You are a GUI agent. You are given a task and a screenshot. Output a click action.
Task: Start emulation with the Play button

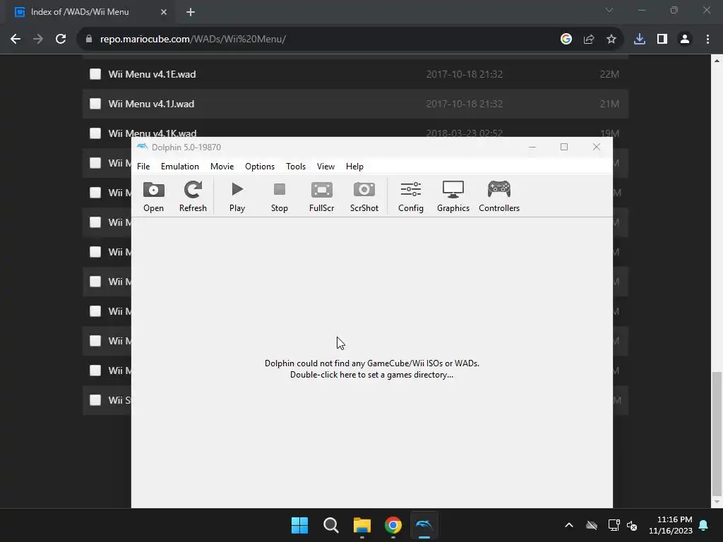(x=237, y=196)
